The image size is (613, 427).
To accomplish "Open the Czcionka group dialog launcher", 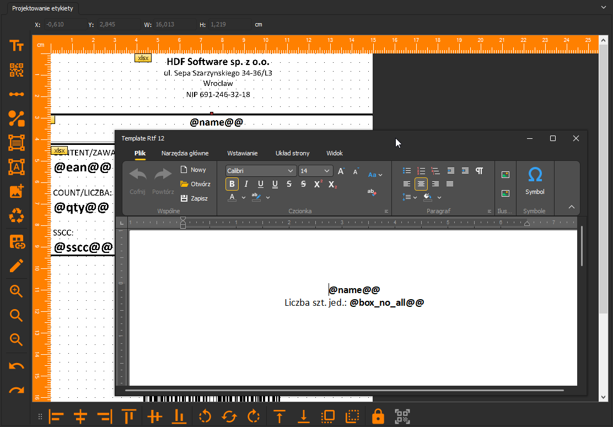I will pos(386,212).
